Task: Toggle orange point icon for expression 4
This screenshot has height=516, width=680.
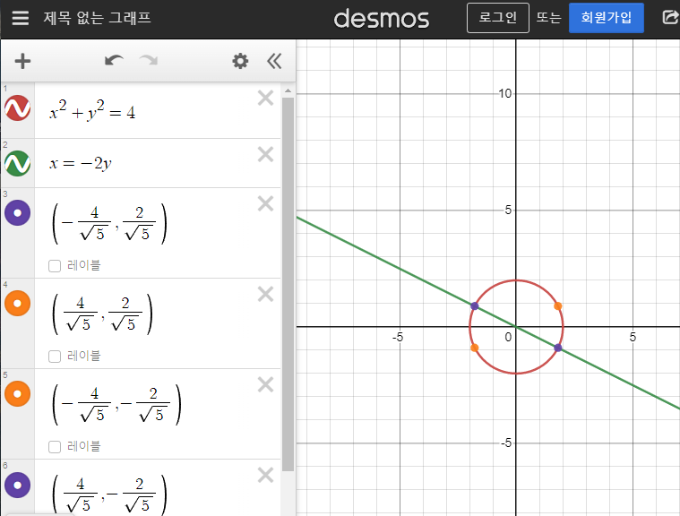Action: coord(17,303)
